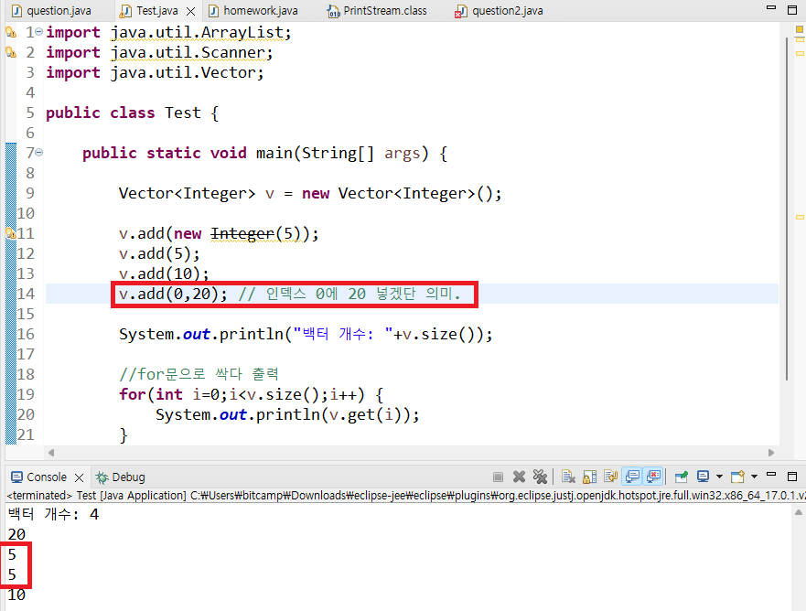
Task: Click the struck-through 'Integer' on line 11
Action: [242, 234]
